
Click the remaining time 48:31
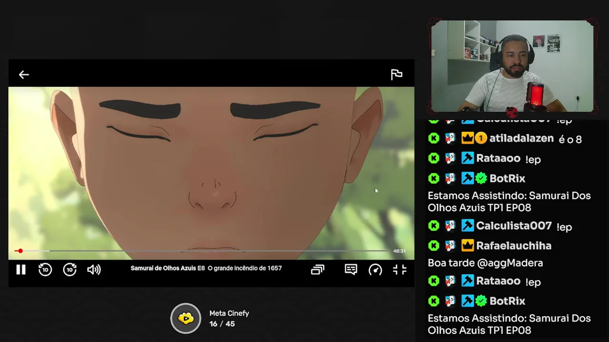399,251
